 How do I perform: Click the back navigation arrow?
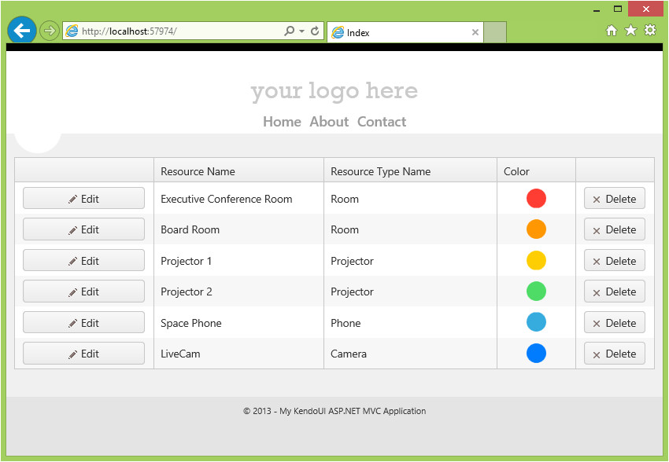pos(21,30)
